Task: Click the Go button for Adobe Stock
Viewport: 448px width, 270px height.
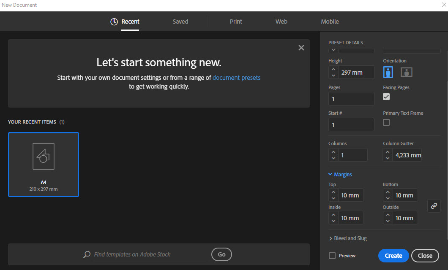Action: pos(221,254)
